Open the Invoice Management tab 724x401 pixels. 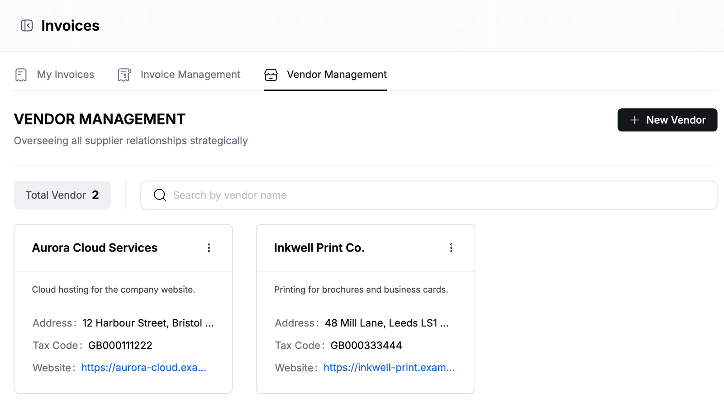(179, 75)
